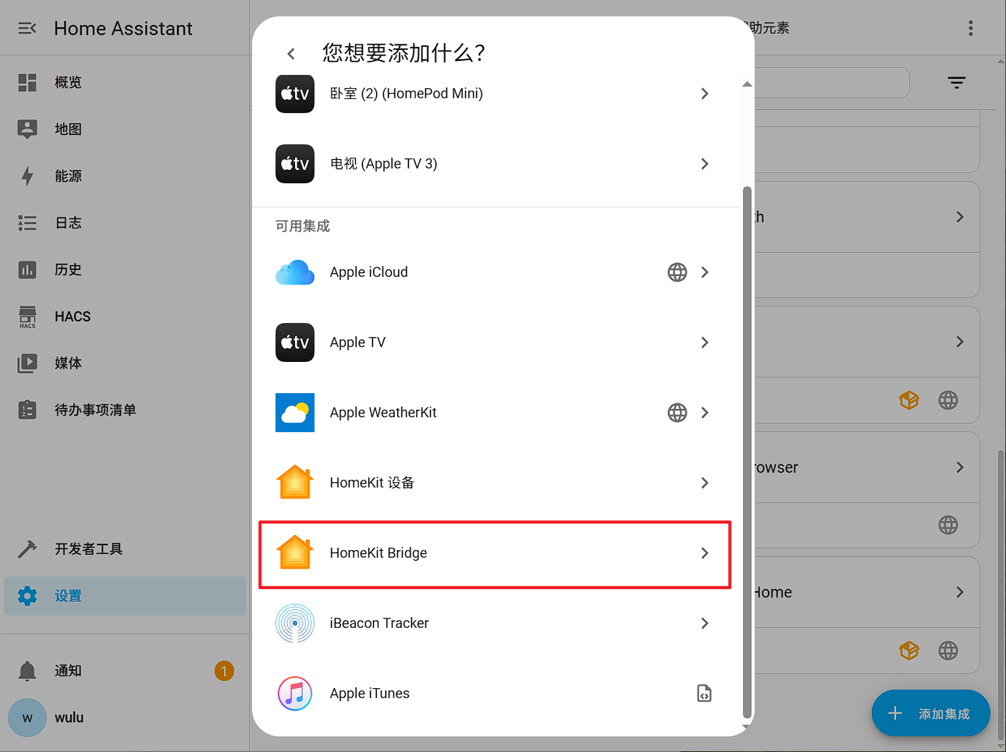Click the page scrollbar on the right
1006x752 pixels.
coord(1001,594)
